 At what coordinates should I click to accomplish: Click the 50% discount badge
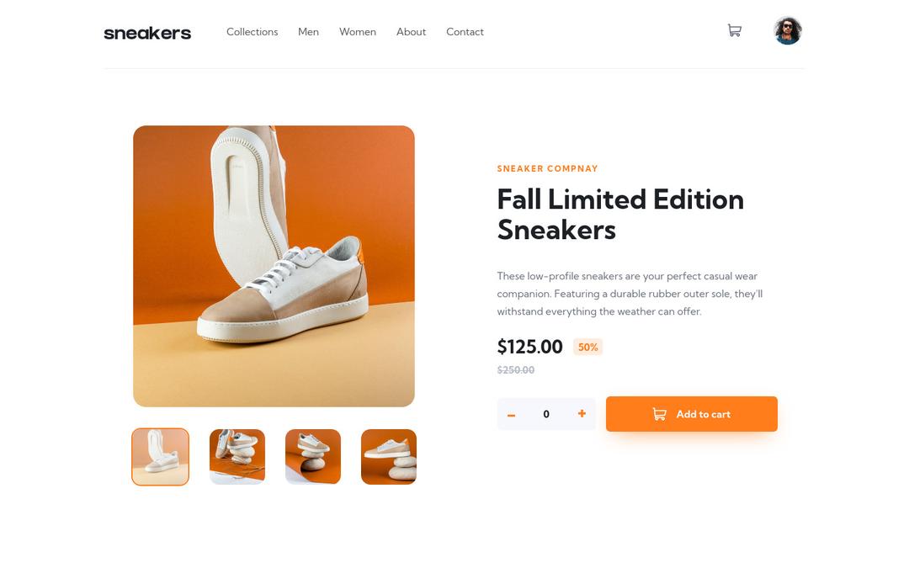pyautogui.click(x=587, y=347)
